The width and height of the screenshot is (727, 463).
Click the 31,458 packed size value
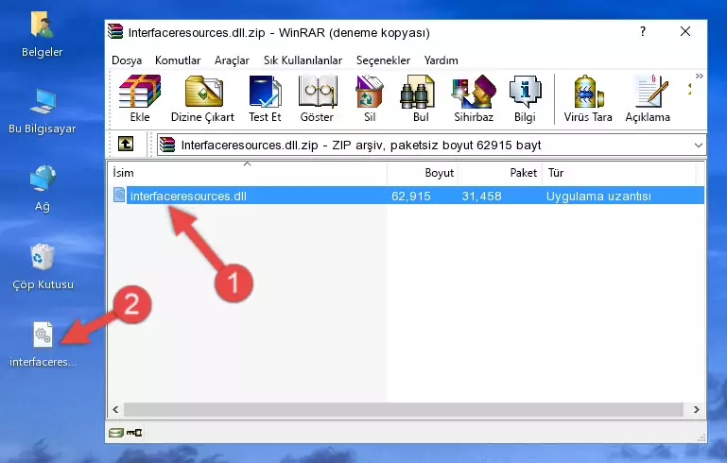tap(481, 196)
